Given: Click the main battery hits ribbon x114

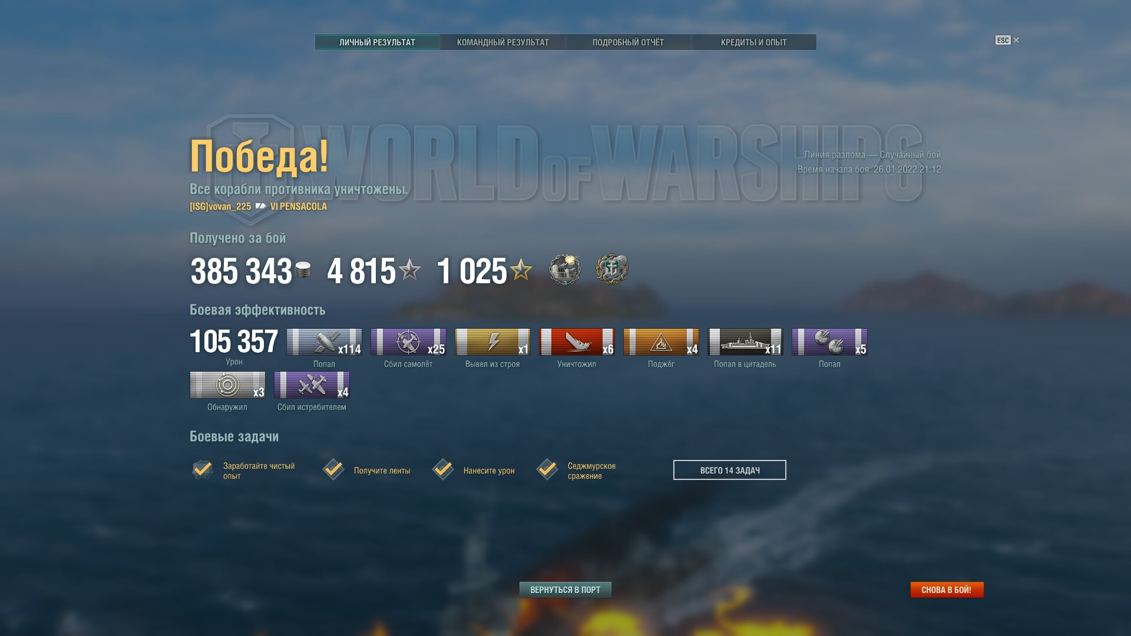Looking at the screenshot, I should point(324,342).
